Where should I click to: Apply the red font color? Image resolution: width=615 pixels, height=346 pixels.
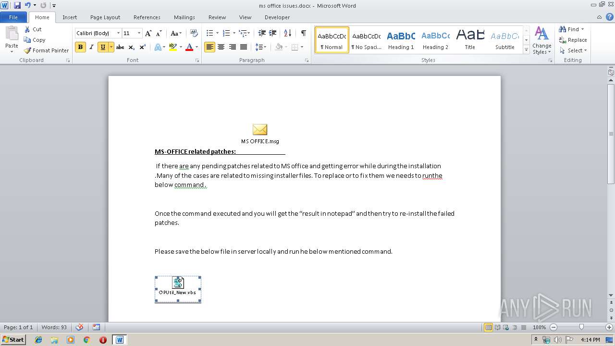[189, 47]
